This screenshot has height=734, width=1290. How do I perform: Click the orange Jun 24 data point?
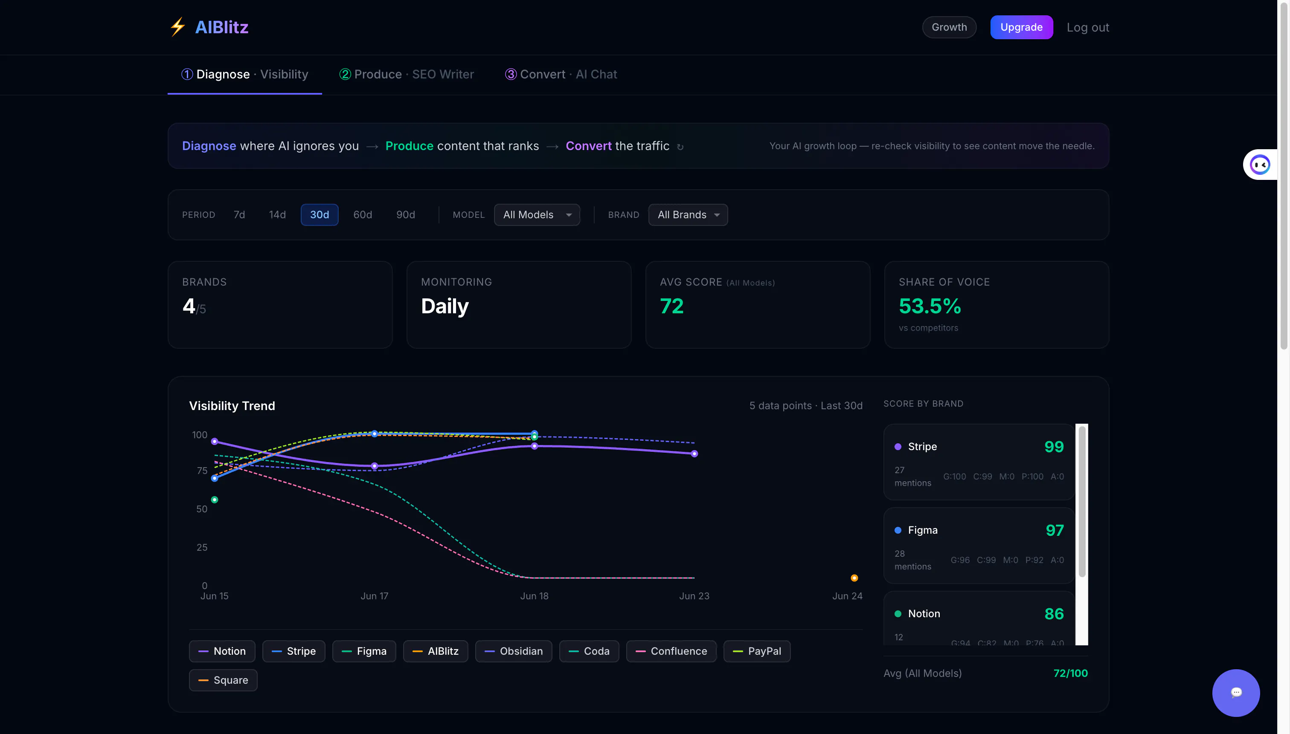point(854,578)
